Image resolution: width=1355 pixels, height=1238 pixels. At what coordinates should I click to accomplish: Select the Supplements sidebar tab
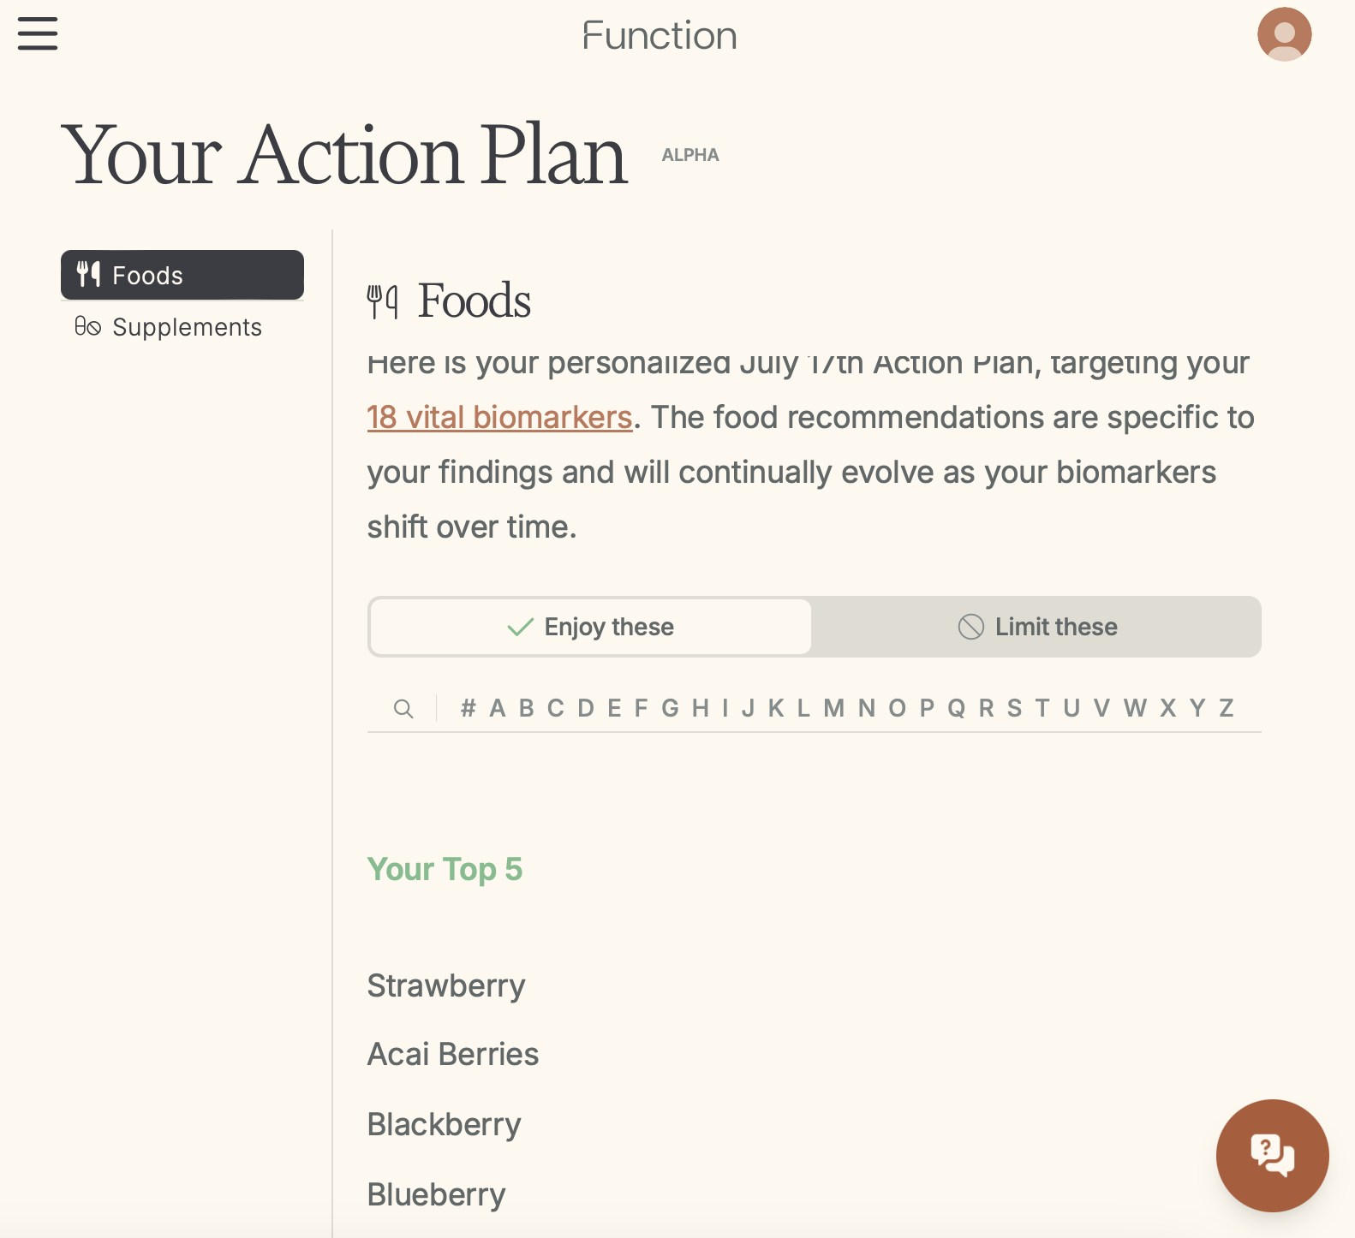point(187,327)
